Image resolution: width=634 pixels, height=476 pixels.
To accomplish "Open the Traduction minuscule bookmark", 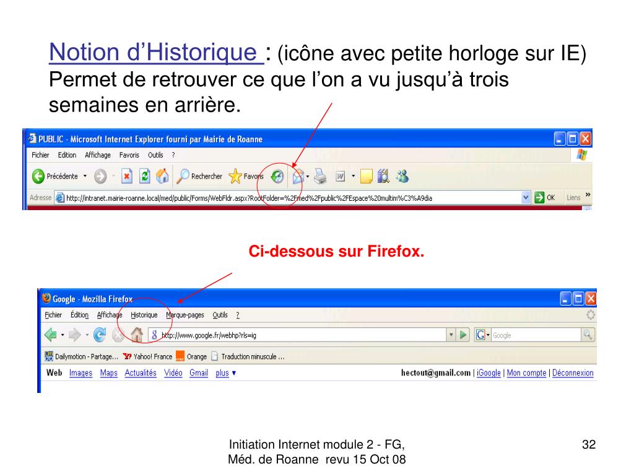I will 248,356.
